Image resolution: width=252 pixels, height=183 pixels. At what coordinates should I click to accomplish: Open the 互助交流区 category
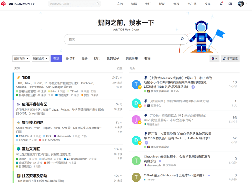pos(31,149)
